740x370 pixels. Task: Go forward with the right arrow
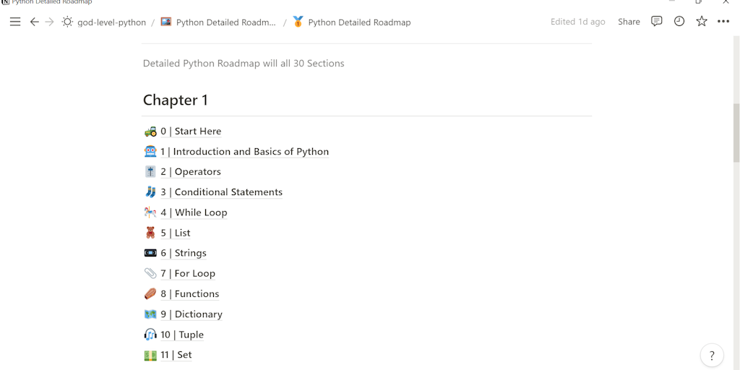point(50,22)
